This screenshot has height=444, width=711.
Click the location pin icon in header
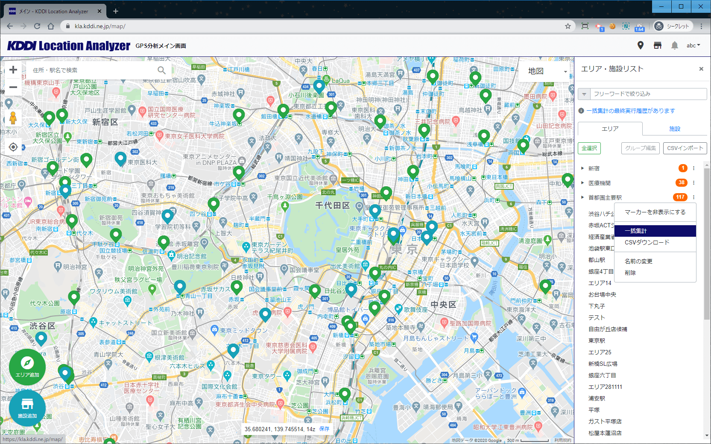click(x=640, y=45)
